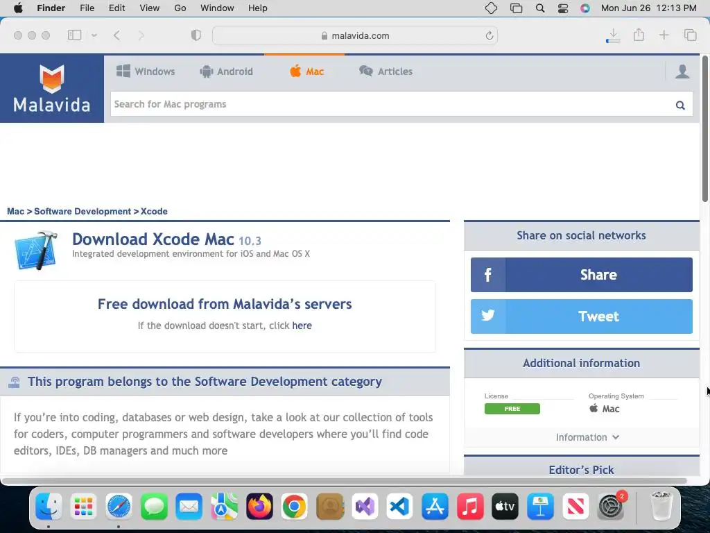Share page on Facebook
Screen dimensions: 710x533
coord(582,275)
